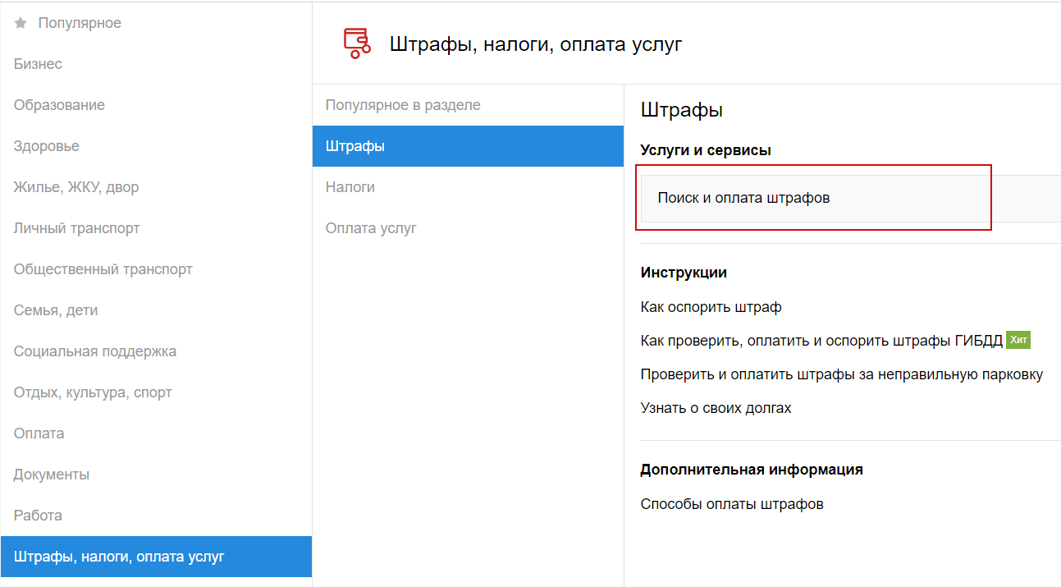Open the Документы category

point(52,475)
